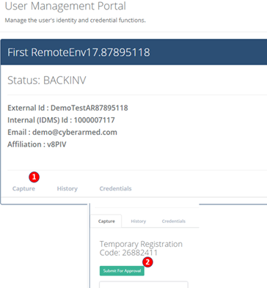Open the History tab in the user panel
This screenshot has height=288, width=267.
pos(67,188)
